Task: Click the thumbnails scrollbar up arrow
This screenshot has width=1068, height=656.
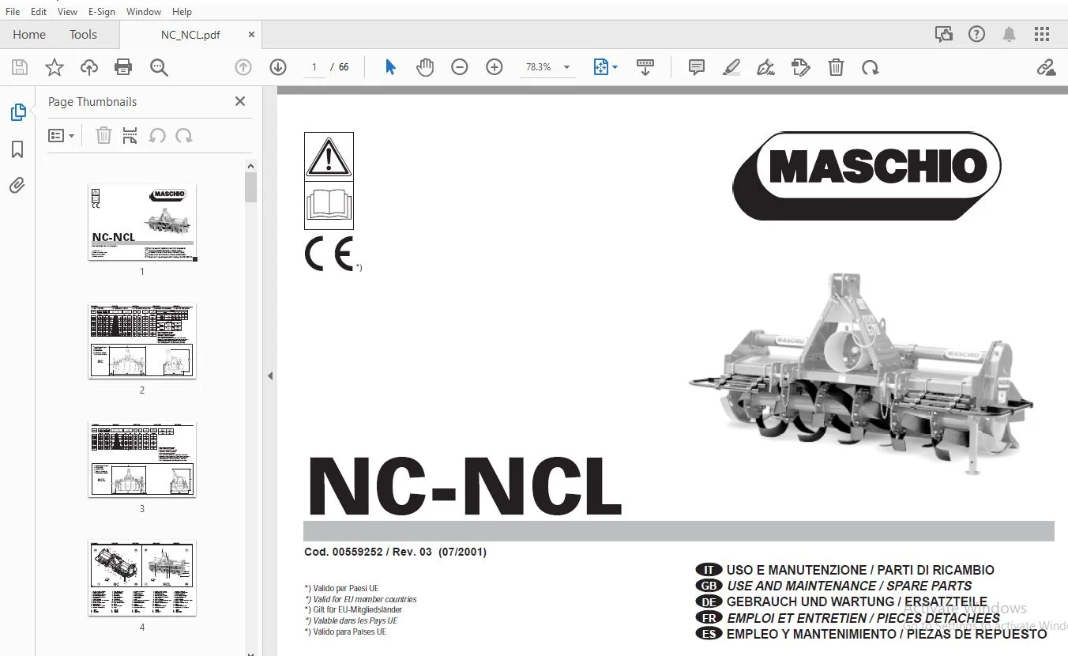Action: tap(251, 166)
